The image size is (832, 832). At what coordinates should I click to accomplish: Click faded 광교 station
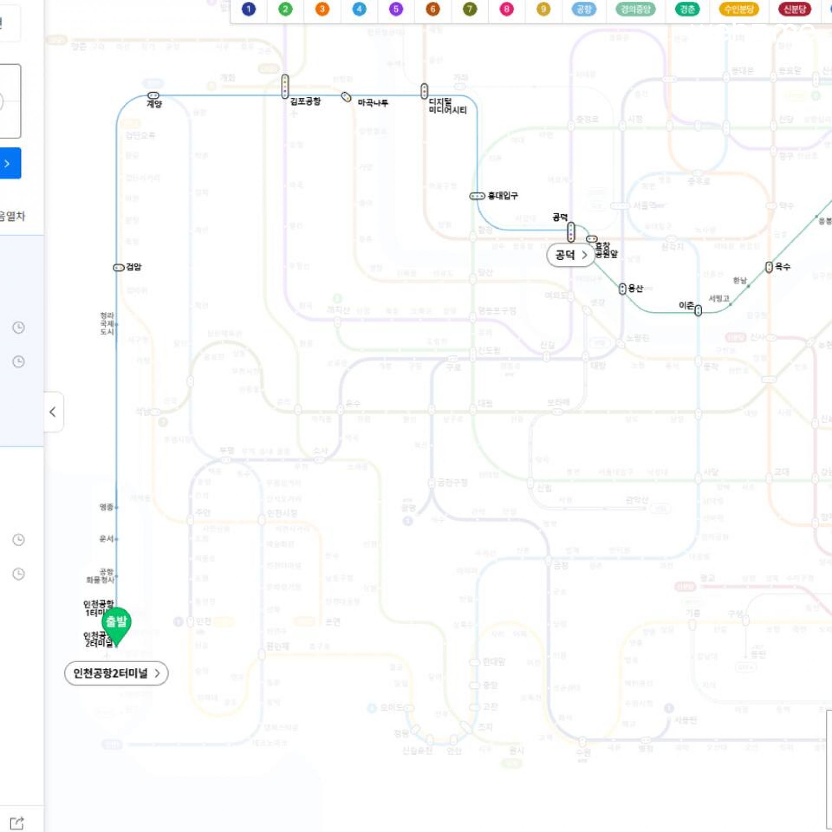pyautogui.click(x=708, y=578)
